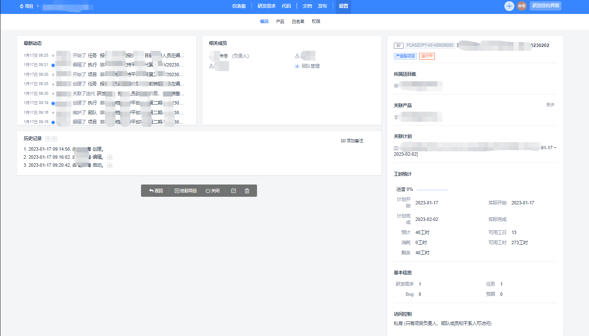Click the 产品型项目 tag

point(405,56)
